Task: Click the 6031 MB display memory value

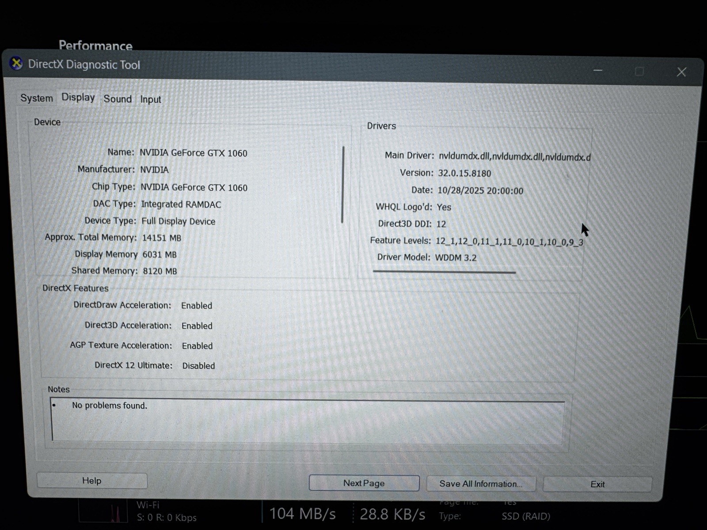Action: coord(160,255)
